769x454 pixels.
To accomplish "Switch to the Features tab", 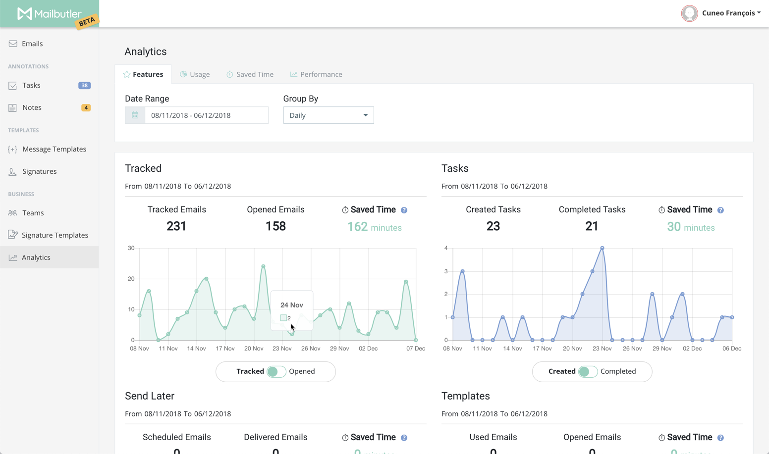I will [143, 74].
